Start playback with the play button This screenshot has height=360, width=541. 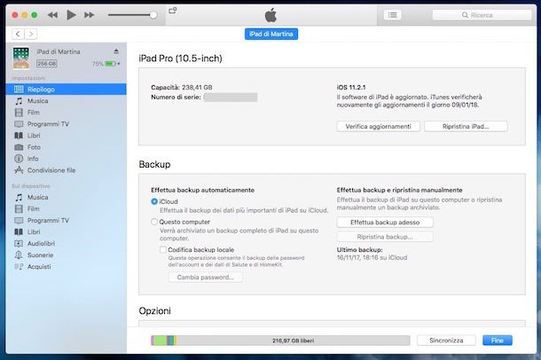point(71,15)
